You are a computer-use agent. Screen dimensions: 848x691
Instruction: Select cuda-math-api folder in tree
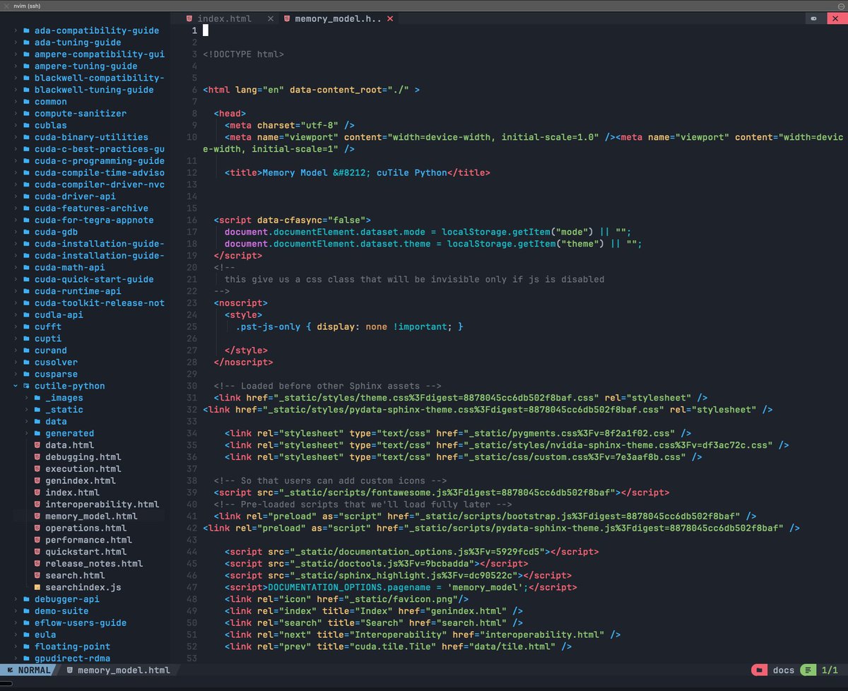coord(69,267)
